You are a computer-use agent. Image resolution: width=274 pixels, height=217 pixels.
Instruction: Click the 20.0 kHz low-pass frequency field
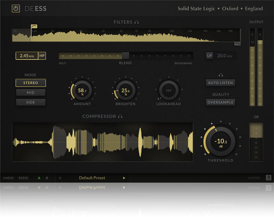(x=225, y=56)
